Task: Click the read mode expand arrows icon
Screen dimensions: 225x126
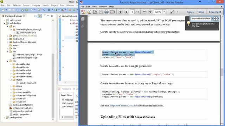Action: pos(172,12)
